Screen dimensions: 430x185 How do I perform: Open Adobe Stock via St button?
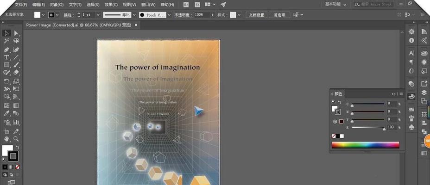pos(197,4)
